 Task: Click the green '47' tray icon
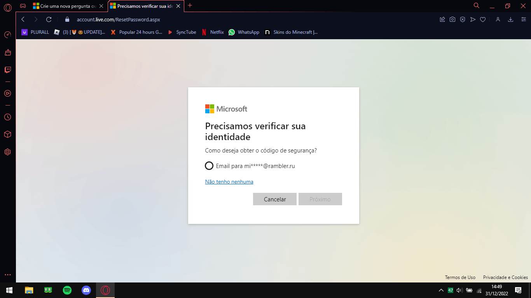[451, 290]
